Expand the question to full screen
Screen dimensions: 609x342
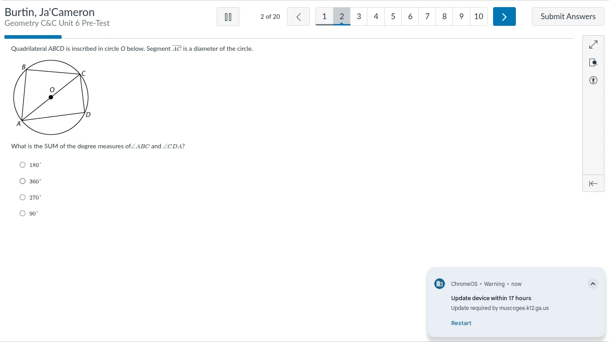point(593,45)
